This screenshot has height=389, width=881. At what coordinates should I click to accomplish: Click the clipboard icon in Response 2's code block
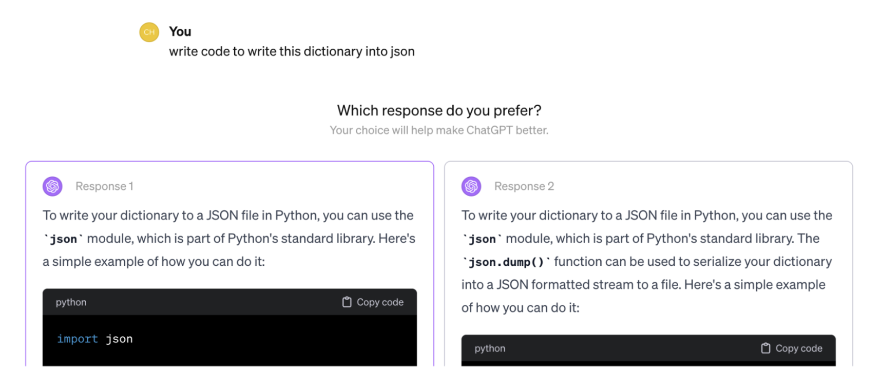coord(765,348)
